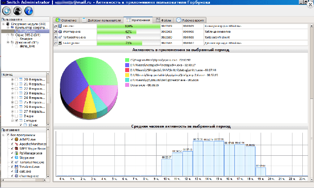Screen dimensions: 314x188
Task: Uncheck the Skype.exe checkbox
Action: 12,158
